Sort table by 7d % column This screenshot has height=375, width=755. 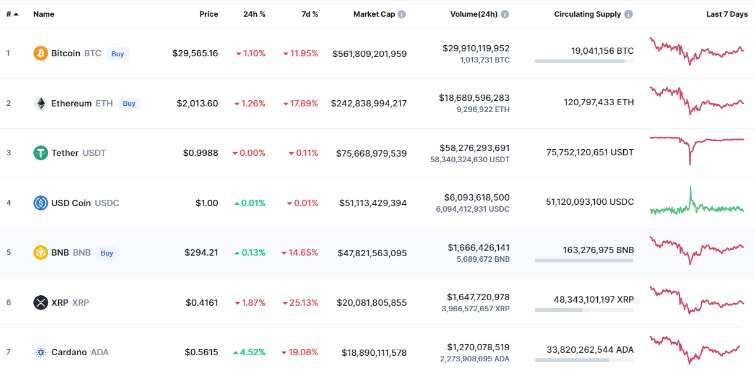tap(309, 14)
